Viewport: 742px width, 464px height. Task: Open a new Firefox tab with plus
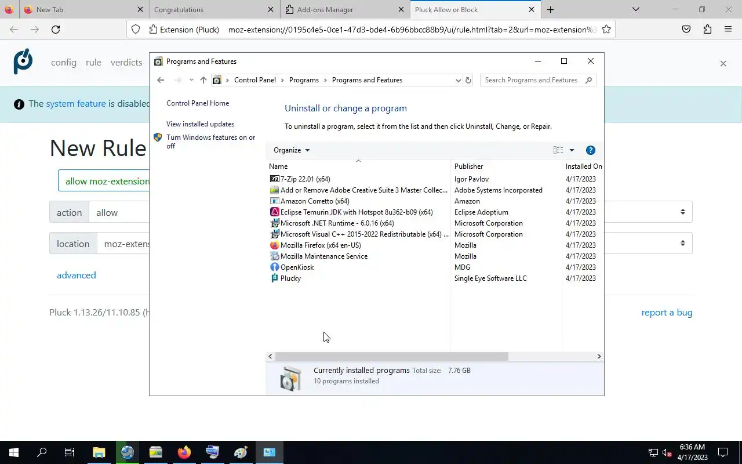pos(551,10)
